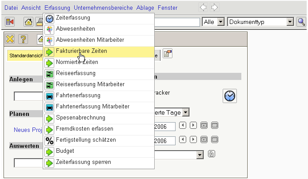Open the Tage period dropdown
This screenshot has width=308, height=179.
185,113
